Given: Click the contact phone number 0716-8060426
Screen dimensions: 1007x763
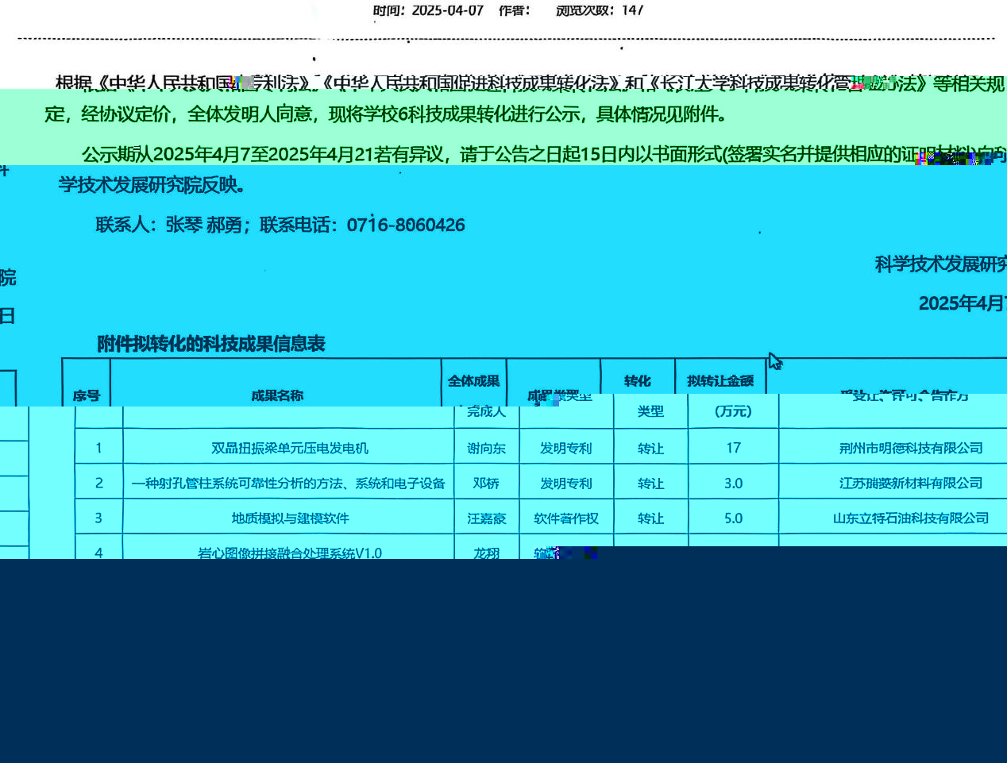Looking at the screenshot, I should pyautogui.click(x=406, y=225).
